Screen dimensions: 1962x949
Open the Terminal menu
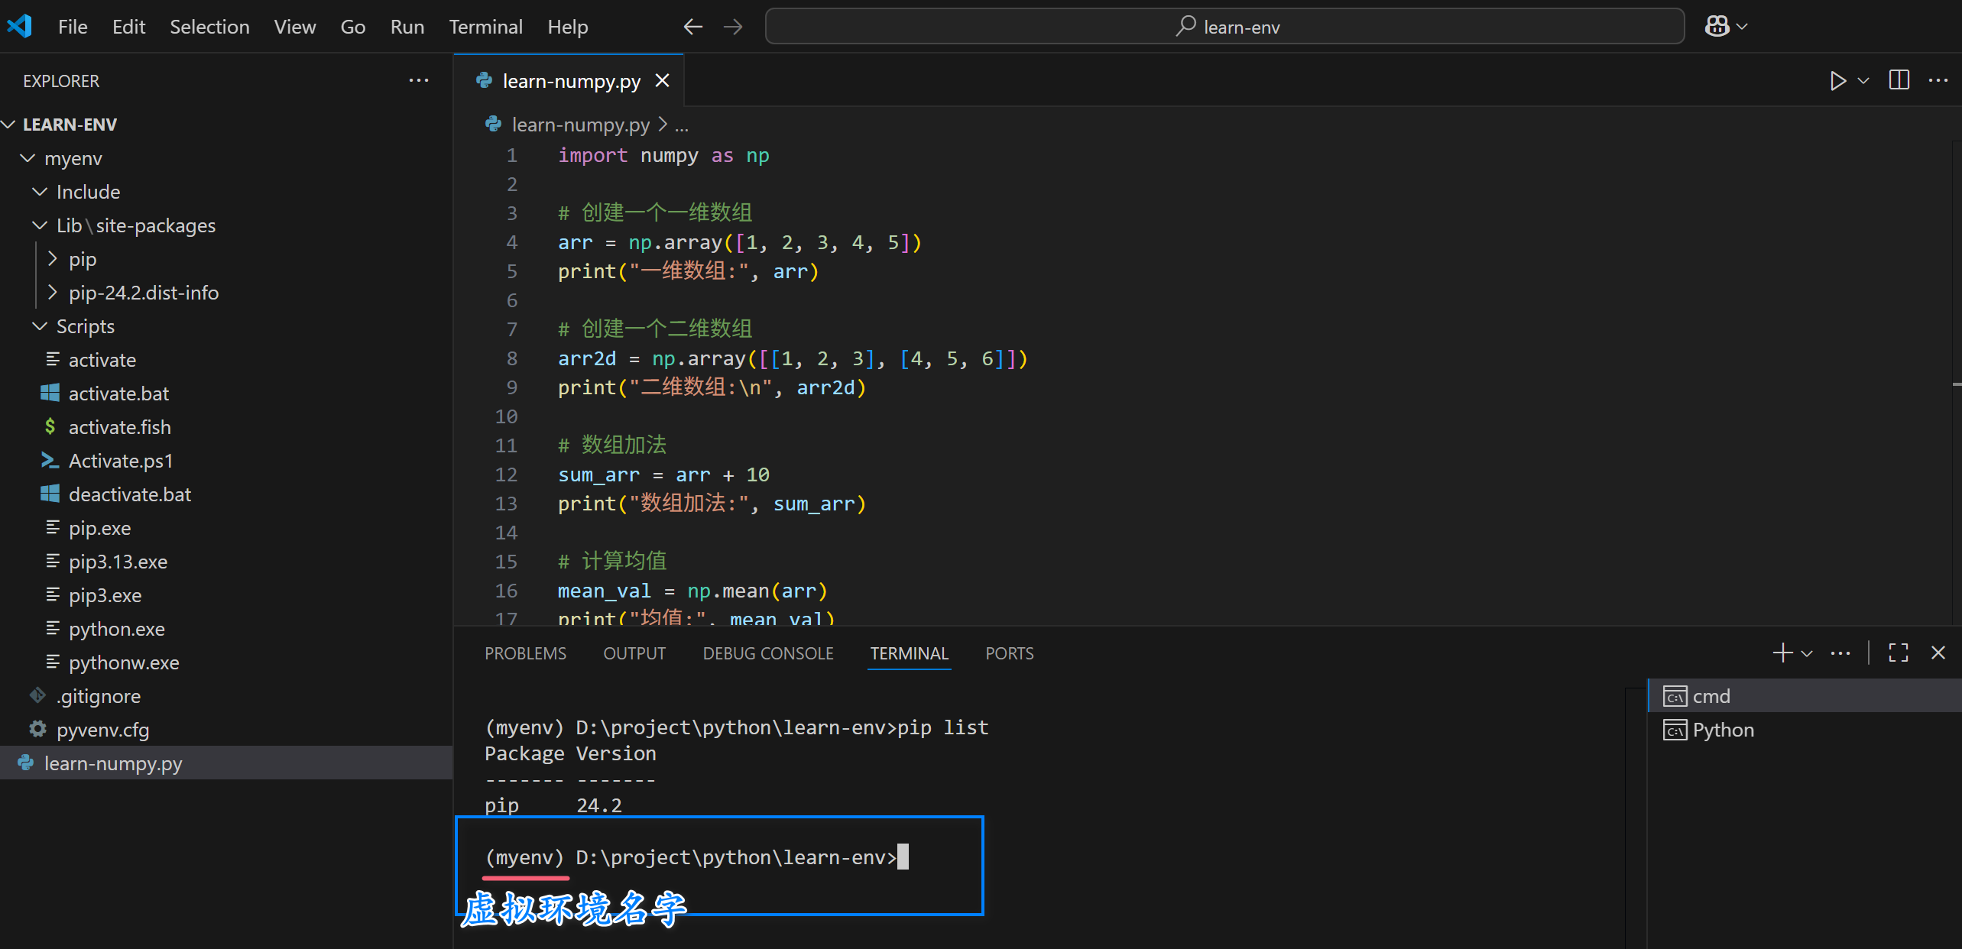click(485, 27)
